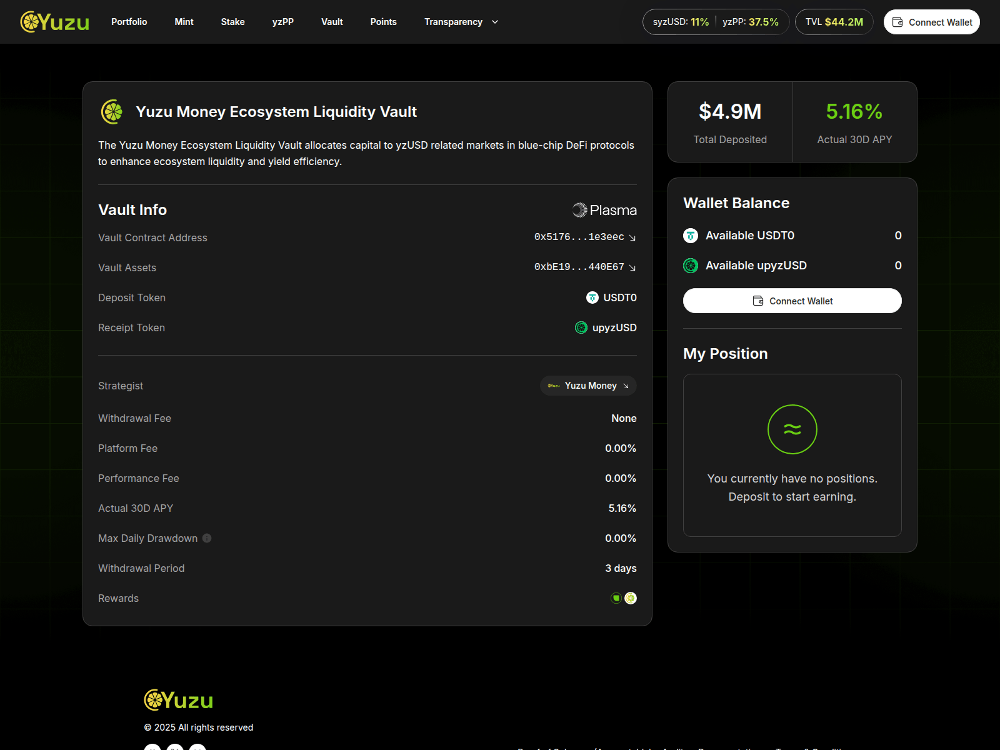Image resolution: width=1000 pixels, height=750 pixels.
Task: Click the Platform Fee 0.00% value
Action: pos(621,448)
